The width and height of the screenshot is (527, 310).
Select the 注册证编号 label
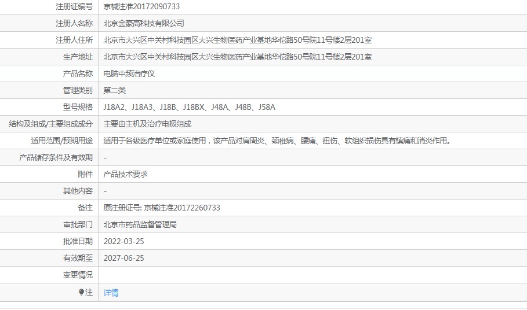pyautogui.click(x=74, y=6)
